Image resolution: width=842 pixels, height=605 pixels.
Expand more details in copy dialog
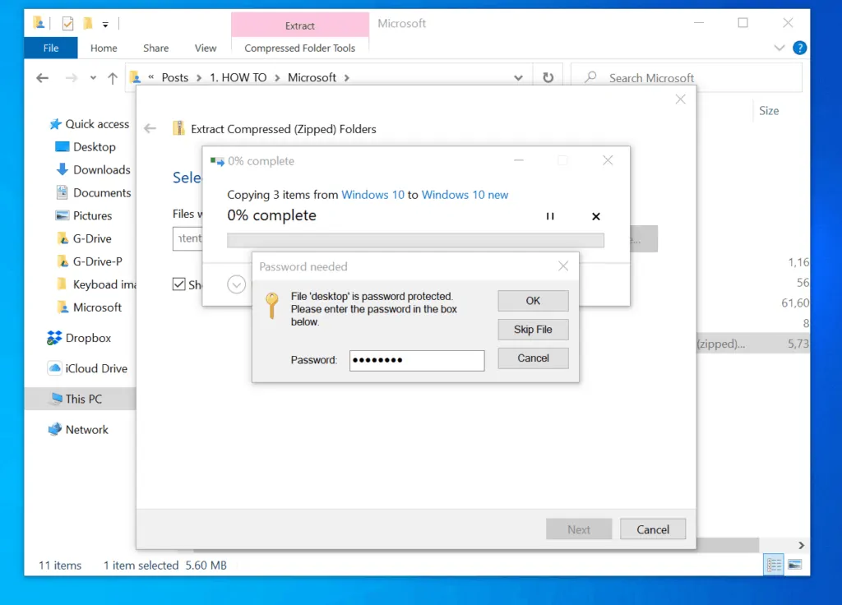coord(237,284)
